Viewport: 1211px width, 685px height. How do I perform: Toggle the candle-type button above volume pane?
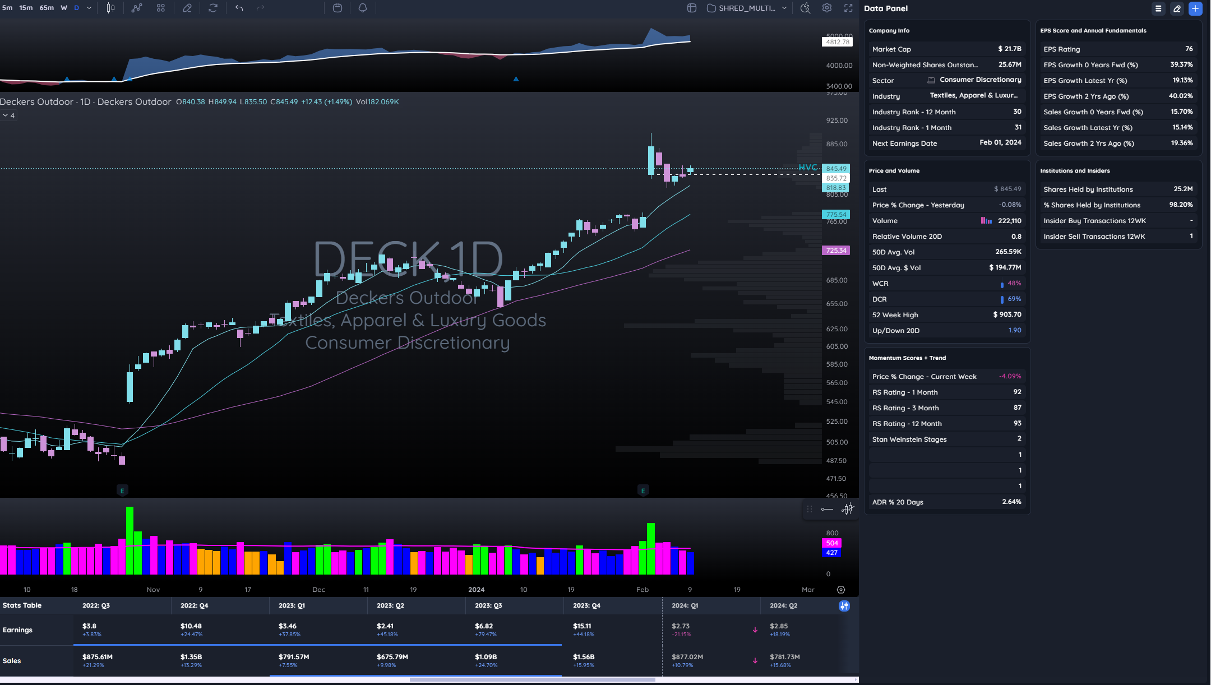tap(847, 509)
